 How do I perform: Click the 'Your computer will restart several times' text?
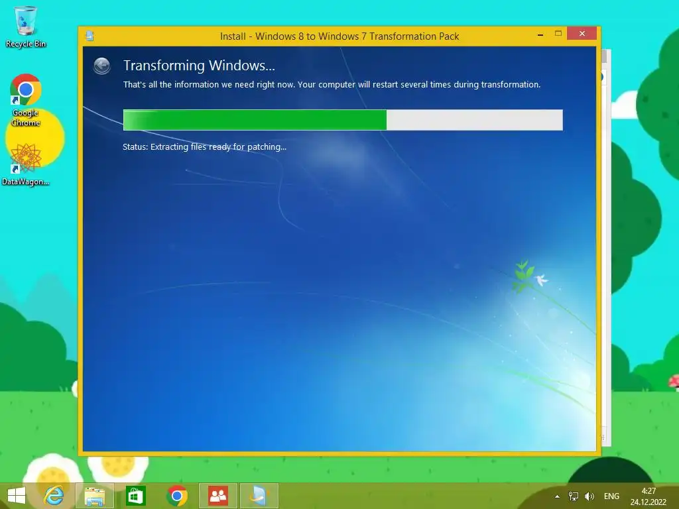point(375,84)
